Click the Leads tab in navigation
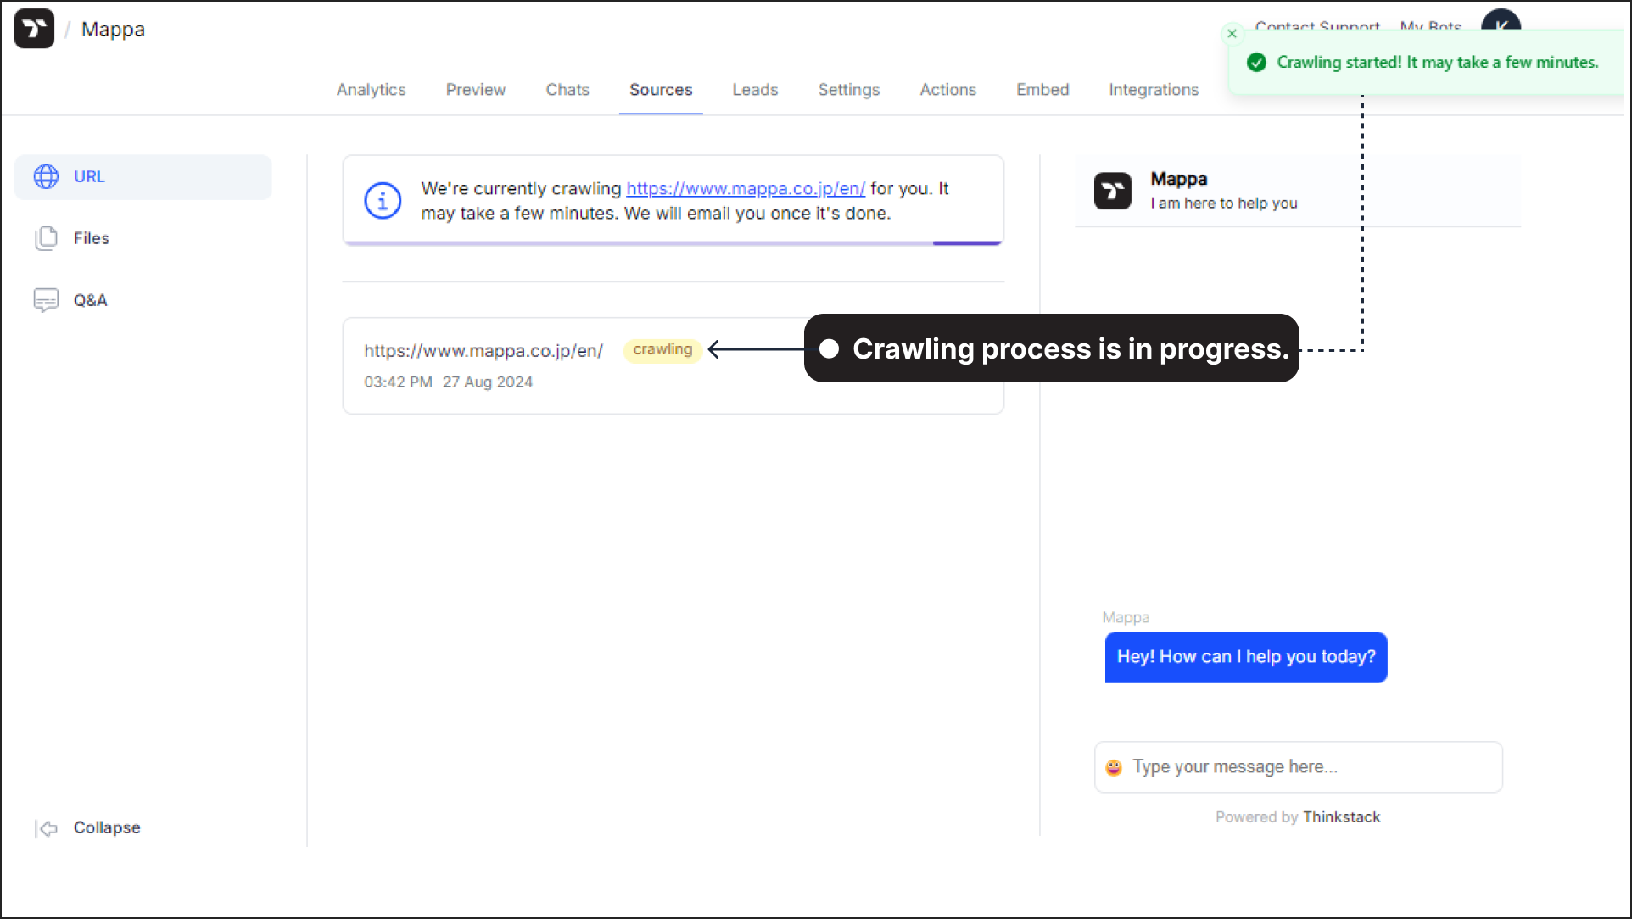The height and width of the screenshot is (919, 1632). [756, 90]
